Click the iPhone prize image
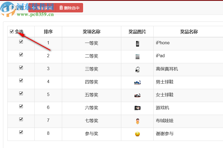Image resolution: width=223 pixels, height=148 pixels. point(137,44)
